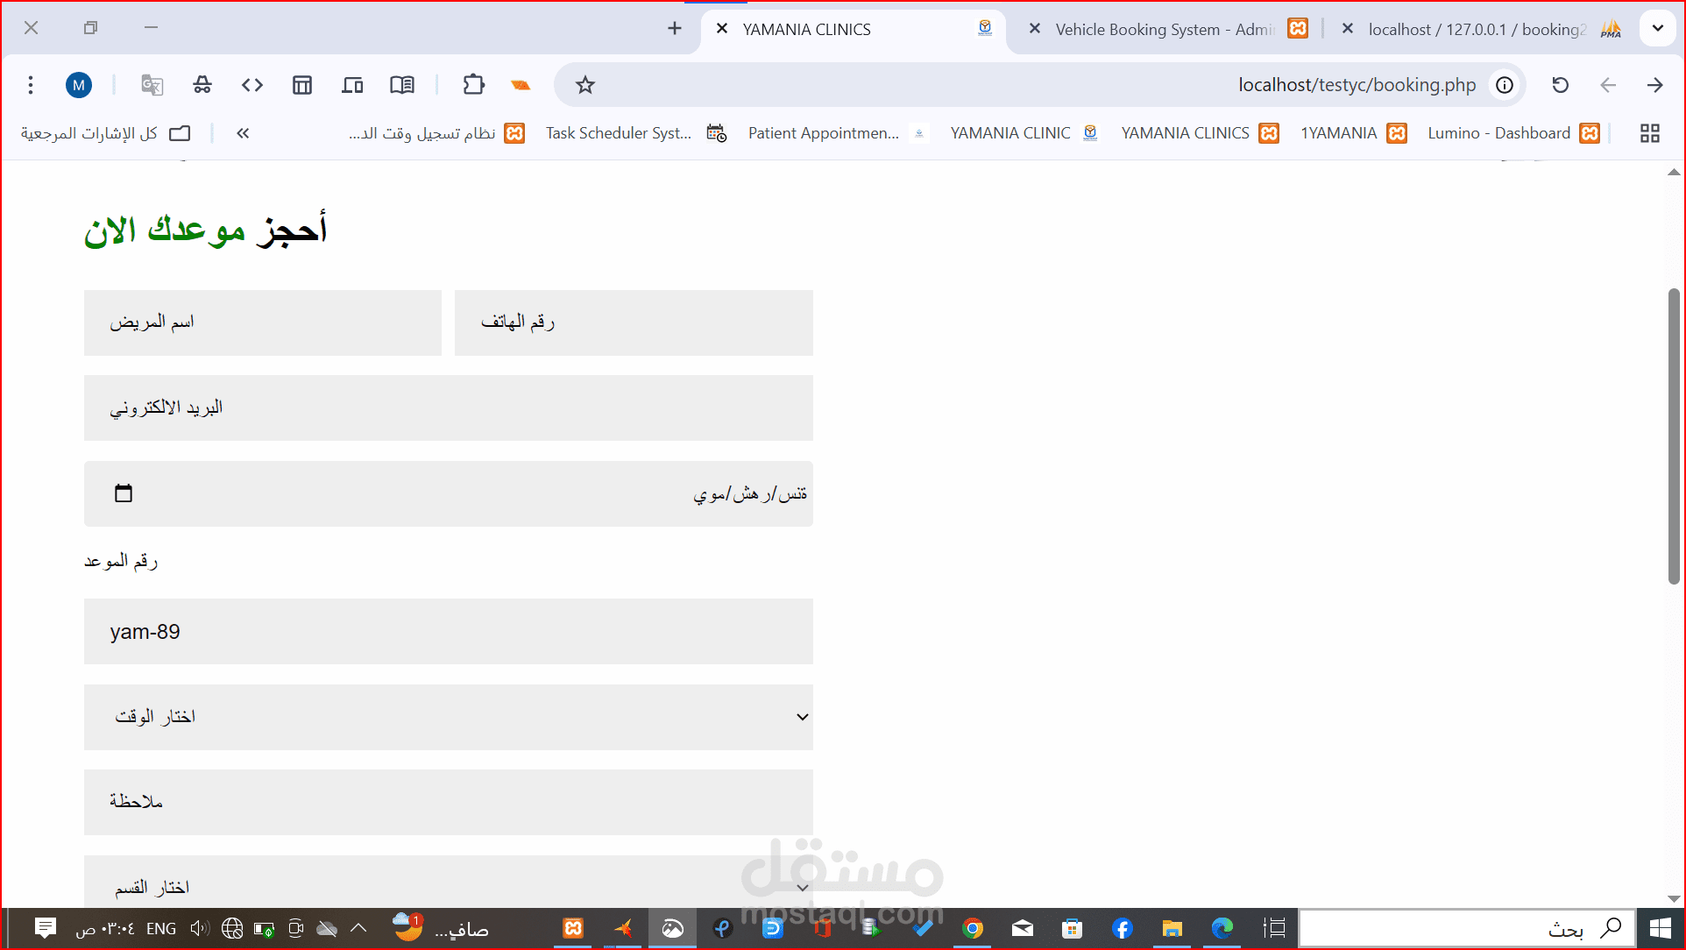This screenshot has height=950, width=1686.
Task: Click the Google Translate toolbar icon
Action: 152,85
